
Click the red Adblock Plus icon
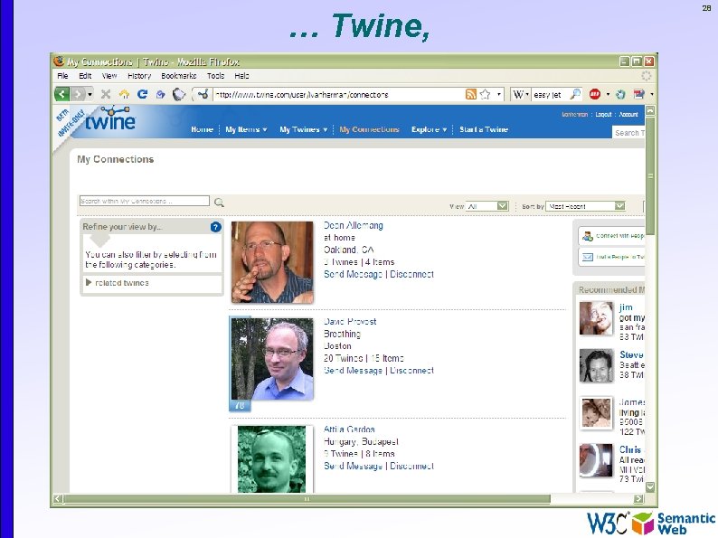coord(595,94)
